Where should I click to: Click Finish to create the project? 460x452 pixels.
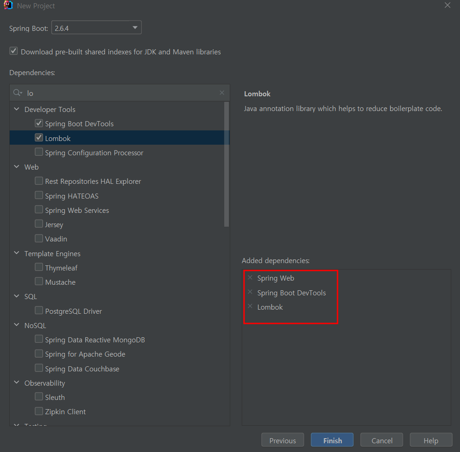coord(332,440)
